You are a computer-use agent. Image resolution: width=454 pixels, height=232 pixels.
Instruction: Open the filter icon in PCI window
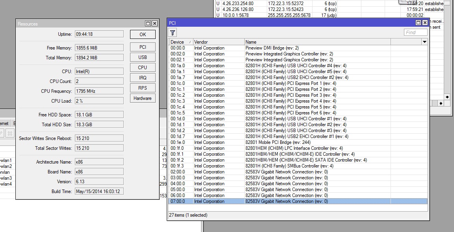tap(173, 33)
